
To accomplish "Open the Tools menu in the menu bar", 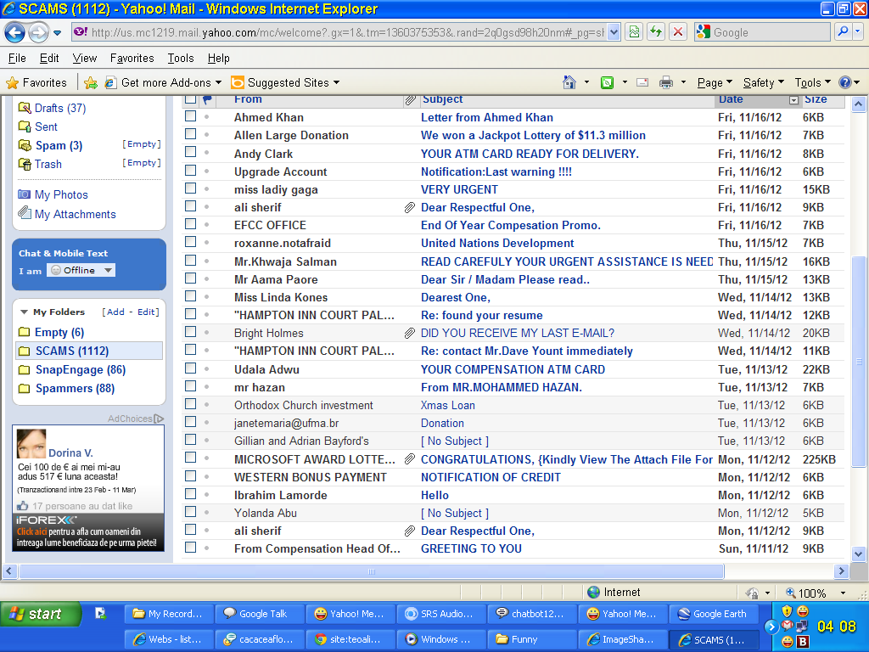I will click(181, 59).
